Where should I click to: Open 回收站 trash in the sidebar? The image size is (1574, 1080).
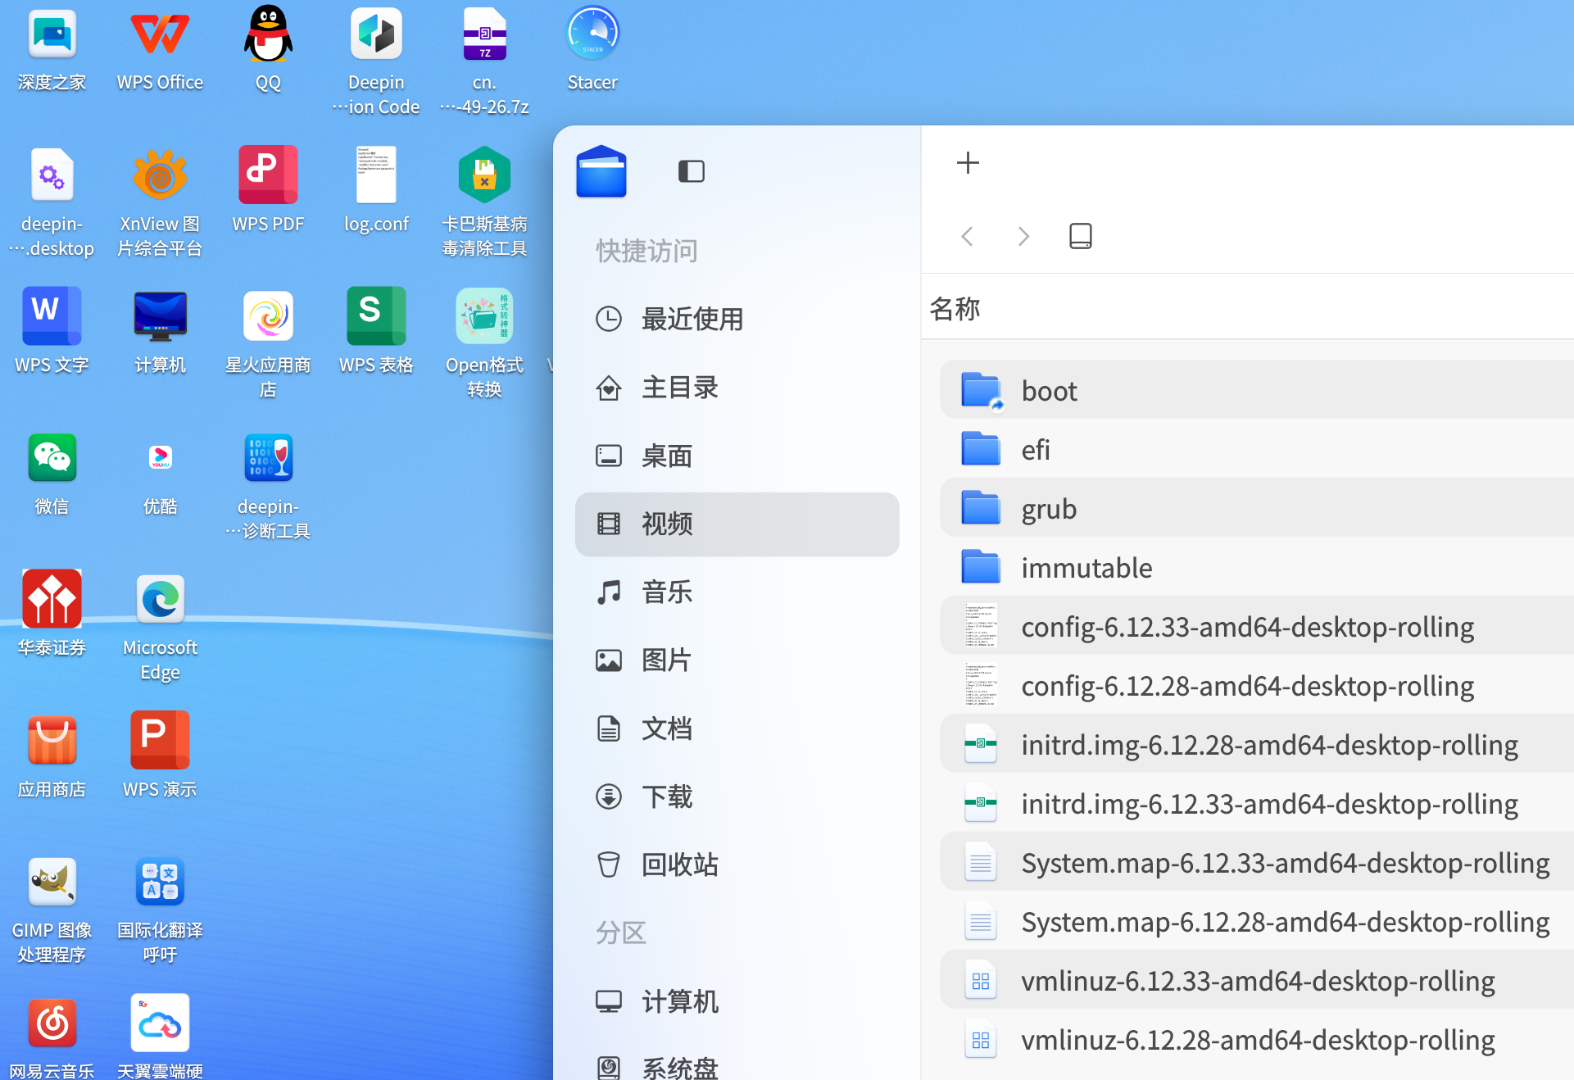[737, 864]
